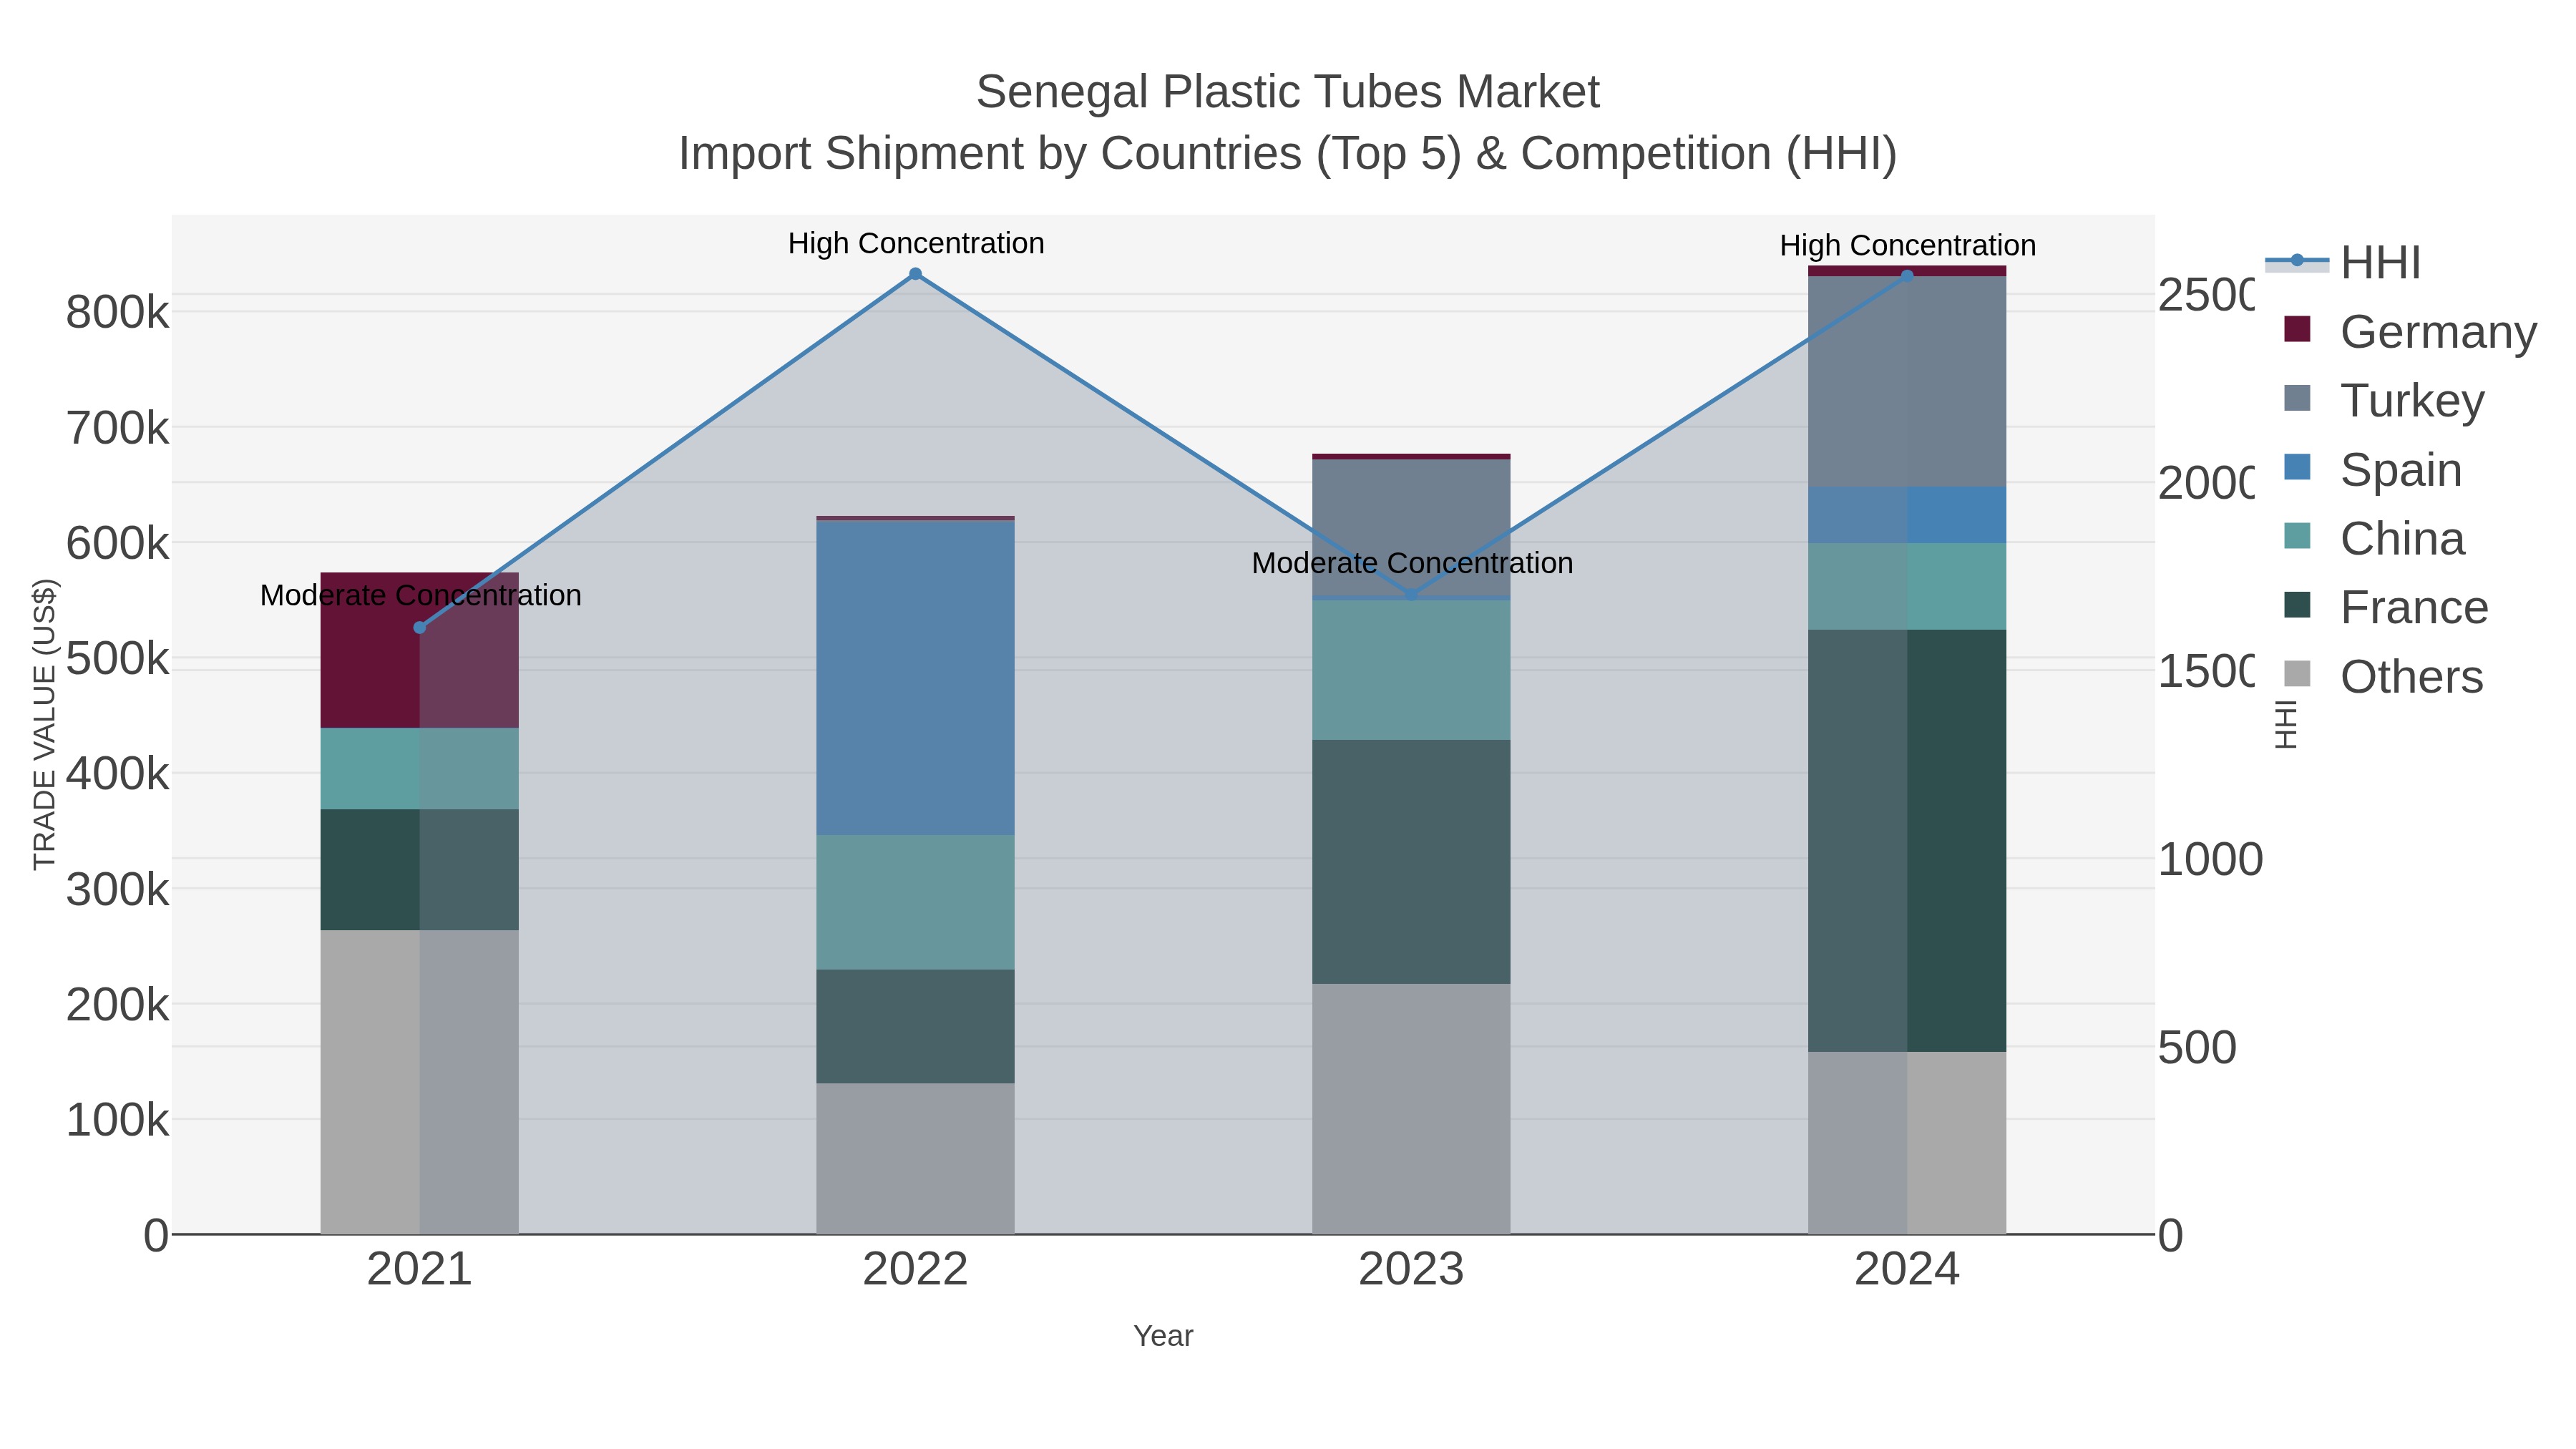Click the Spain blue legend swatch

click(2298, 467)
